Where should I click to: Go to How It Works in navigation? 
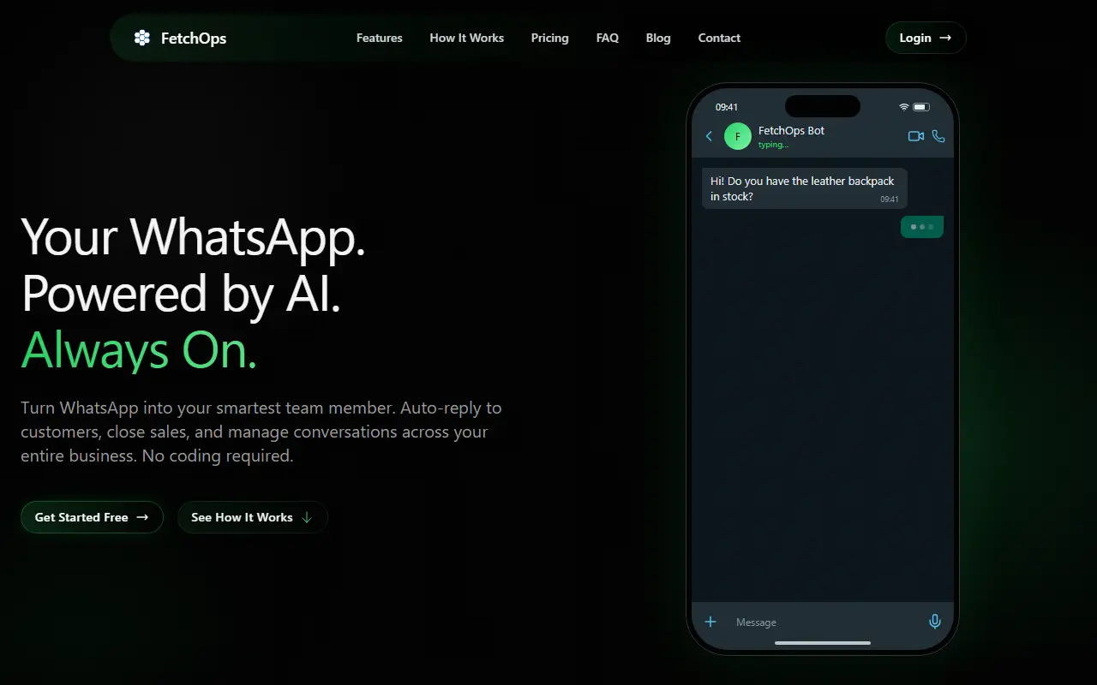(x=467, y=38)
